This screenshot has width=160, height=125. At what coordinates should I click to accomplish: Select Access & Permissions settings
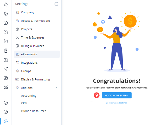(x=36, y=21)
